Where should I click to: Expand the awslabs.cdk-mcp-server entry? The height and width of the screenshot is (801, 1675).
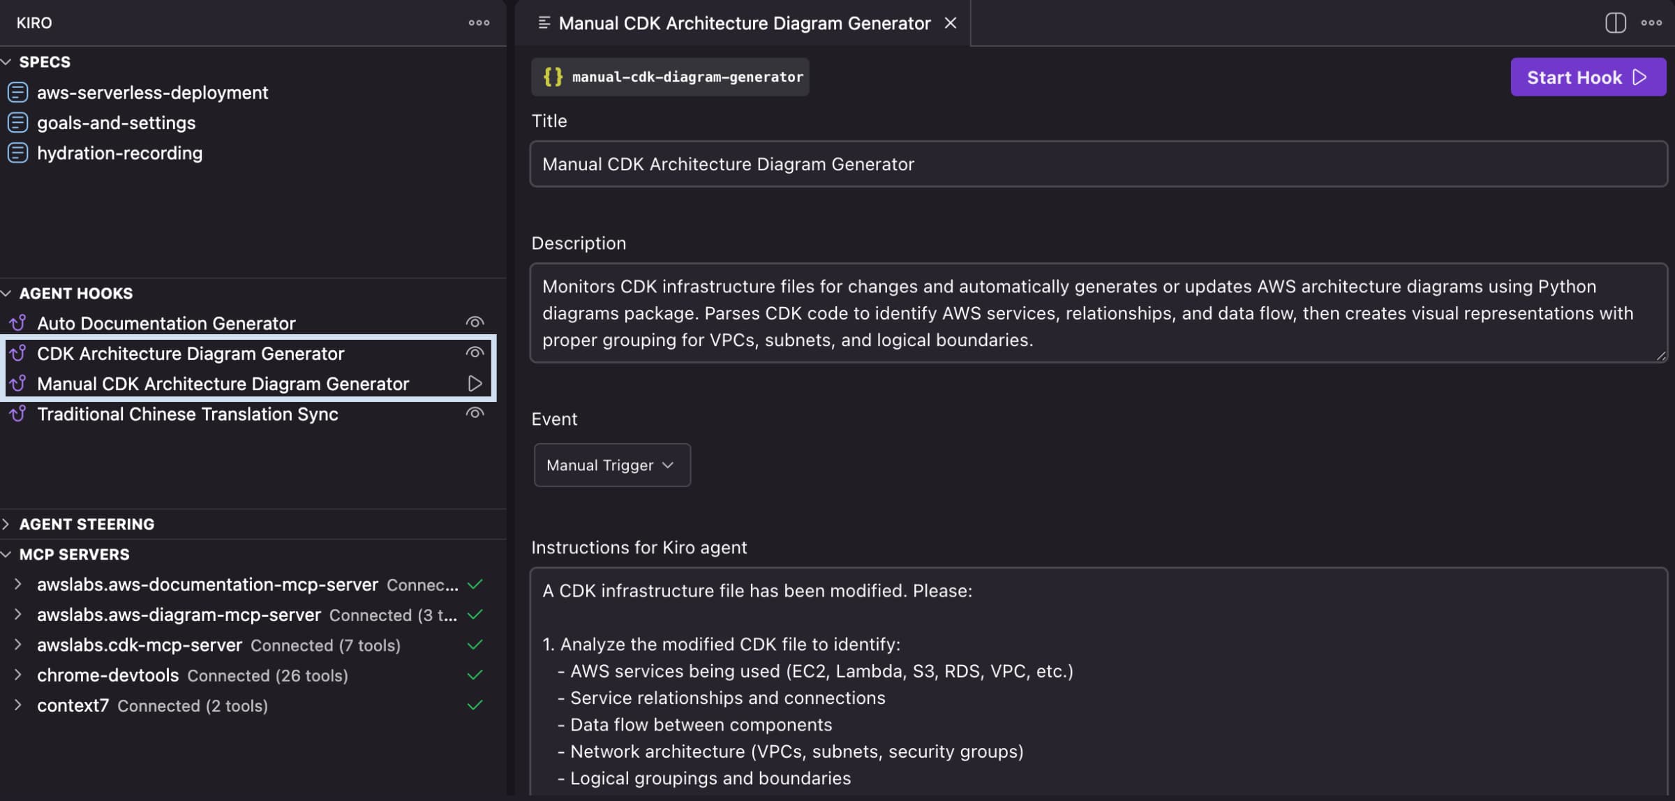18,645
